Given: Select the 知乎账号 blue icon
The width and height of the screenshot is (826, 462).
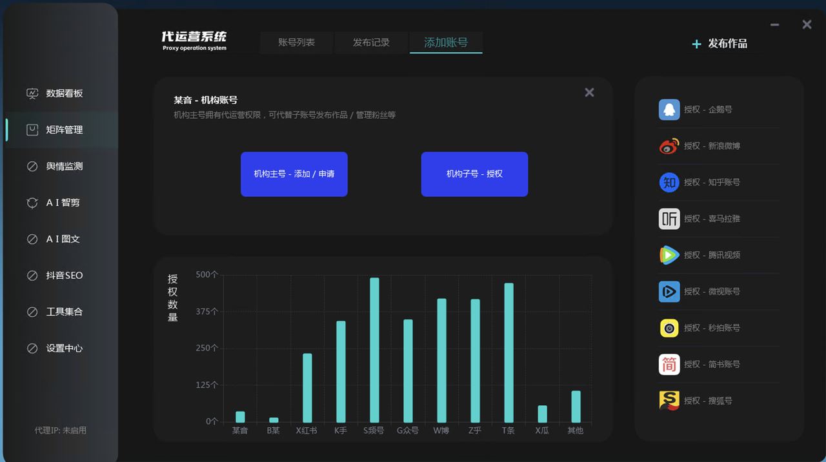Looking at the screenshot, I should click(669, 183).
